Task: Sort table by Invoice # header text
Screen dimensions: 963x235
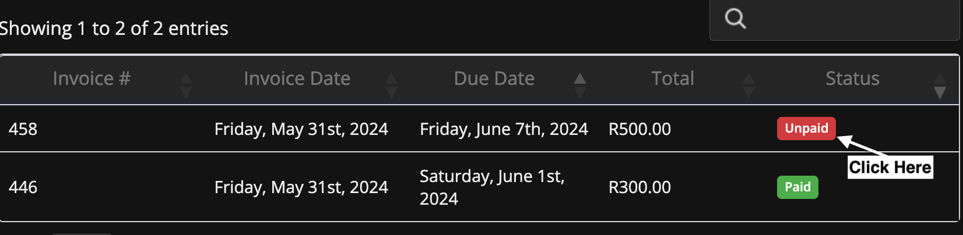Action: [92, 79]
